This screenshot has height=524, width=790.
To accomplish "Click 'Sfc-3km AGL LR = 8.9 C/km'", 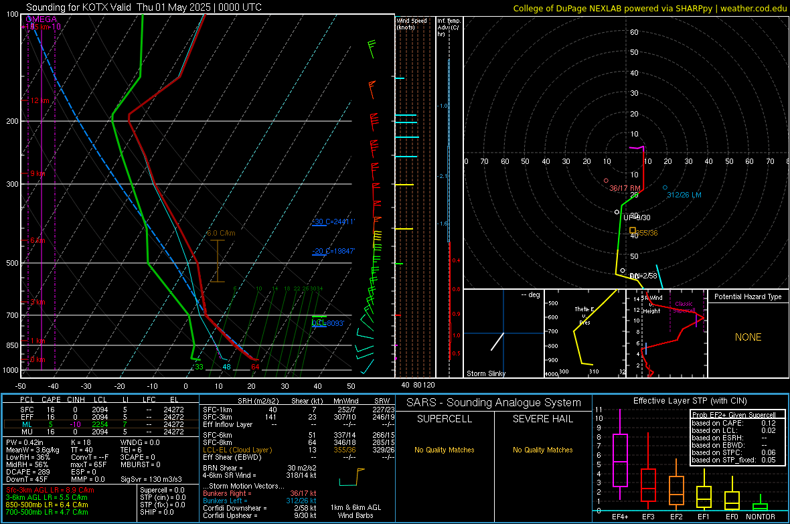I will pyautogui.click(x=50, y=490).
